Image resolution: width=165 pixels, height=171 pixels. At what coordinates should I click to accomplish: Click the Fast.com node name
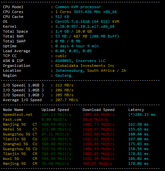tap(12, 119)
